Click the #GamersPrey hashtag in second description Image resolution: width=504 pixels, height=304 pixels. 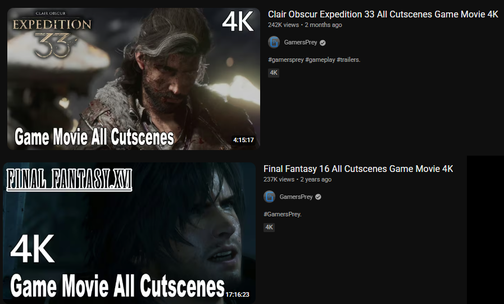tap(283, 214)
